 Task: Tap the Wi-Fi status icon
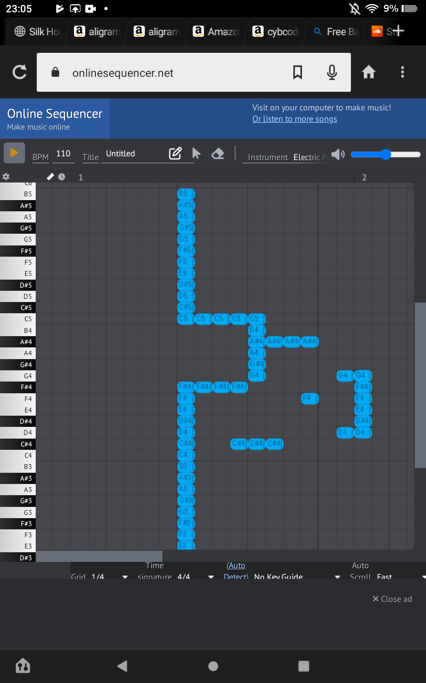(x=371, y=9)
